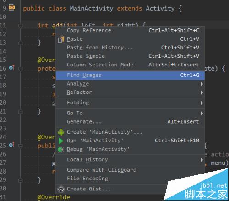Click the GitHub icon beside Create Gist

(61, 189)
